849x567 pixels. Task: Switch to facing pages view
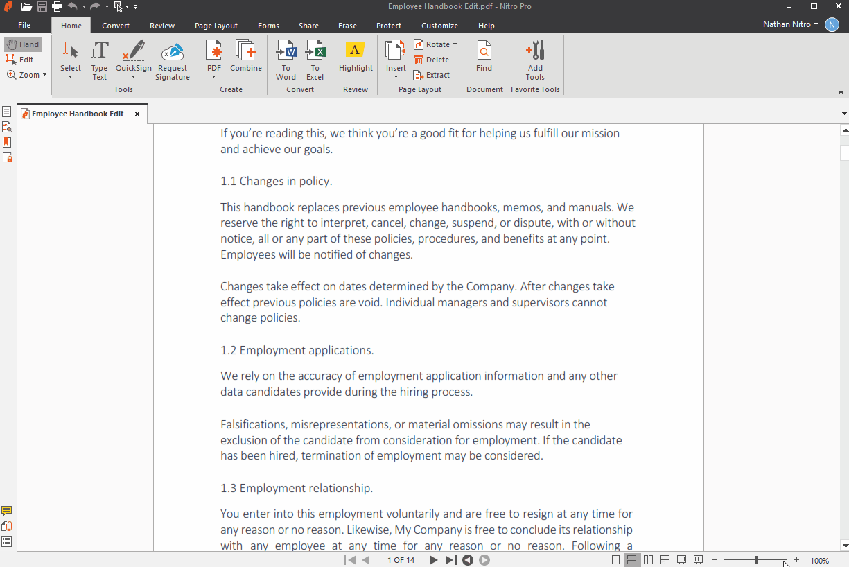click(x=649, y=560)
